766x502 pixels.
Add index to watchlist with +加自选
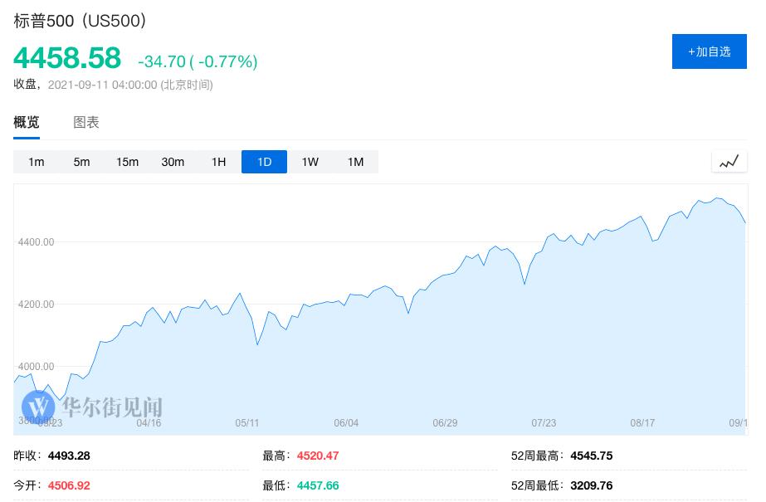click(x=709, y=51)
